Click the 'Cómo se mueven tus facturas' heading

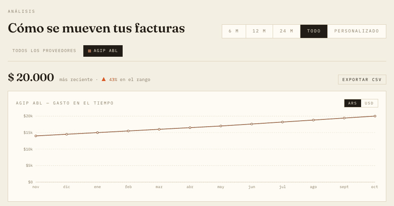click(x=96, y=28)
